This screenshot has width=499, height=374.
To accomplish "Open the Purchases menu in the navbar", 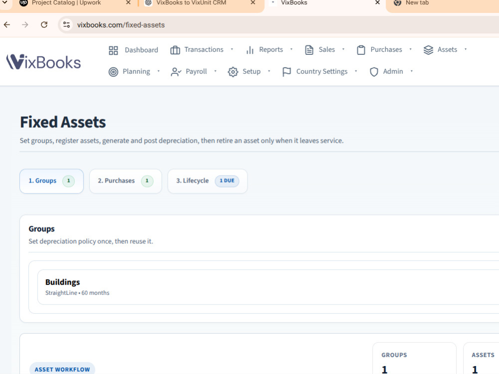I will click(386, 49).
